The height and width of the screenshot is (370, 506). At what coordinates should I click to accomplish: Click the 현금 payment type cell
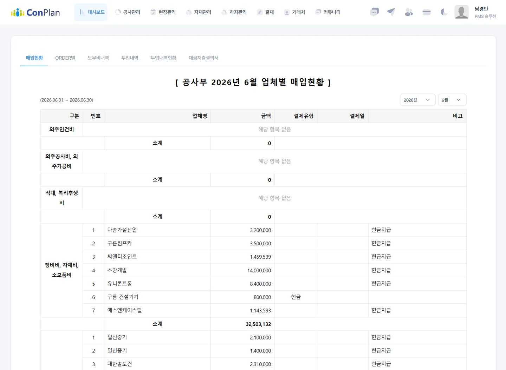[296, 297]
